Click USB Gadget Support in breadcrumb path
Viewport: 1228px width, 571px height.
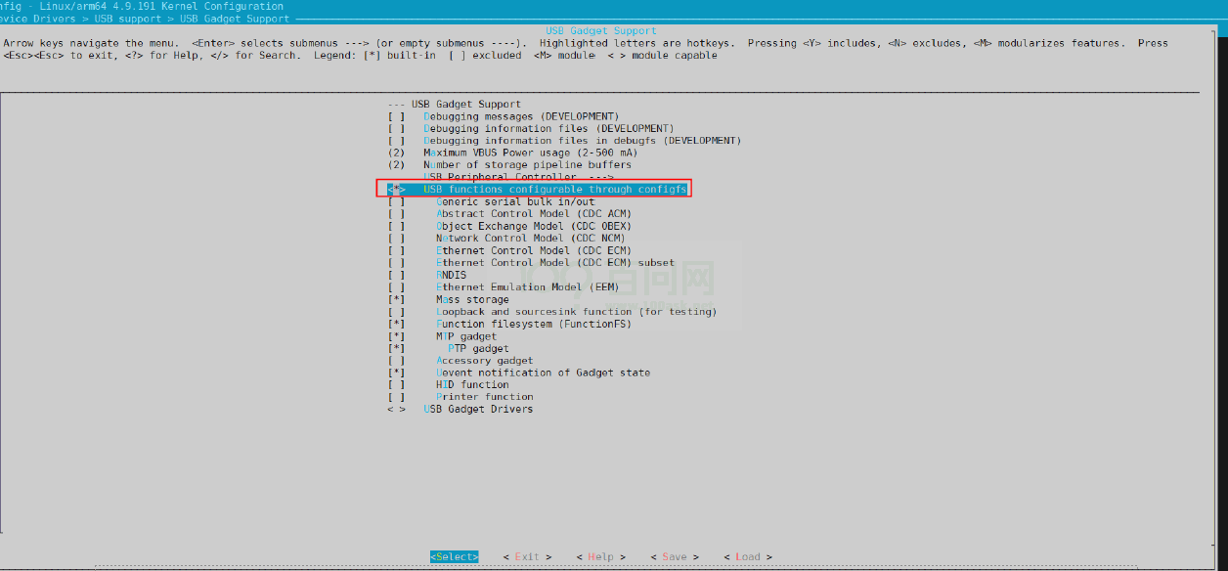235,19
